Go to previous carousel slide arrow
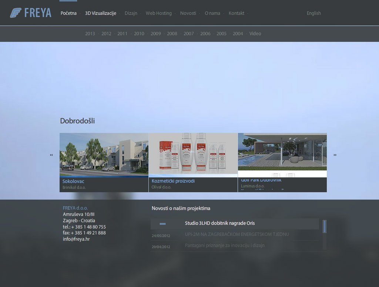379x287 pixels. pyautogui.click(x=51, y=155)
